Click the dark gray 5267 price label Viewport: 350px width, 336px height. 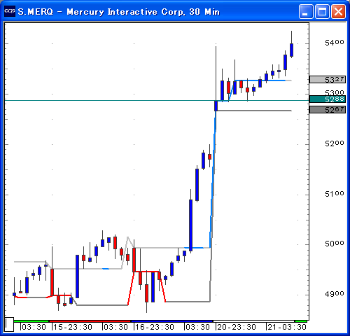[328, 109]
